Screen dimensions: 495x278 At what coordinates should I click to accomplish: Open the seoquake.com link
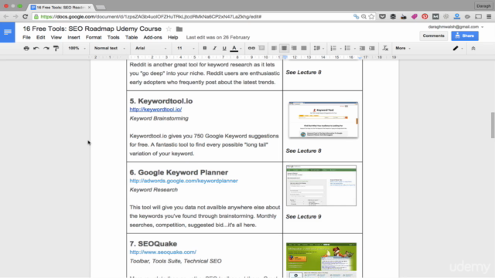(163, 252)
